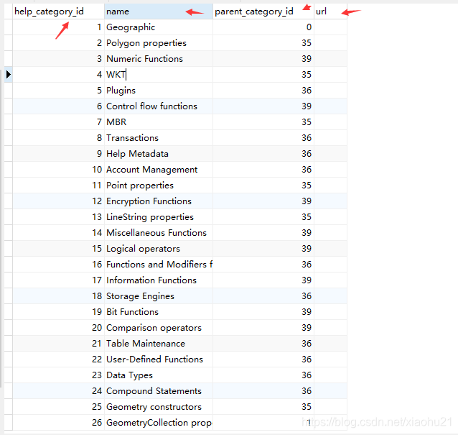Select the 'Plugins' name cell
The height and width of the screenshot is (435, 458).
(159, 91)
